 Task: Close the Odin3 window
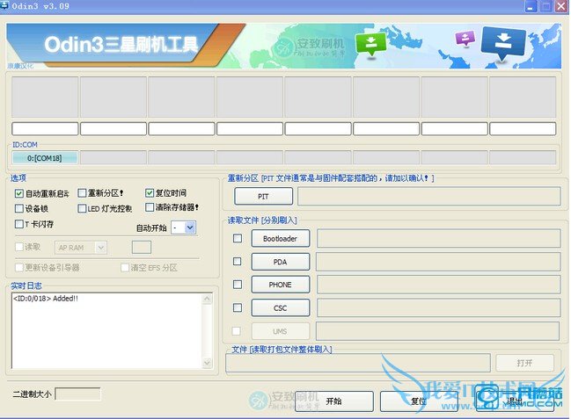tap(560, 6)
